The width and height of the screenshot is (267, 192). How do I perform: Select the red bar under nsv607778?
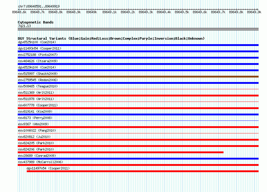[x=138, y=108]
